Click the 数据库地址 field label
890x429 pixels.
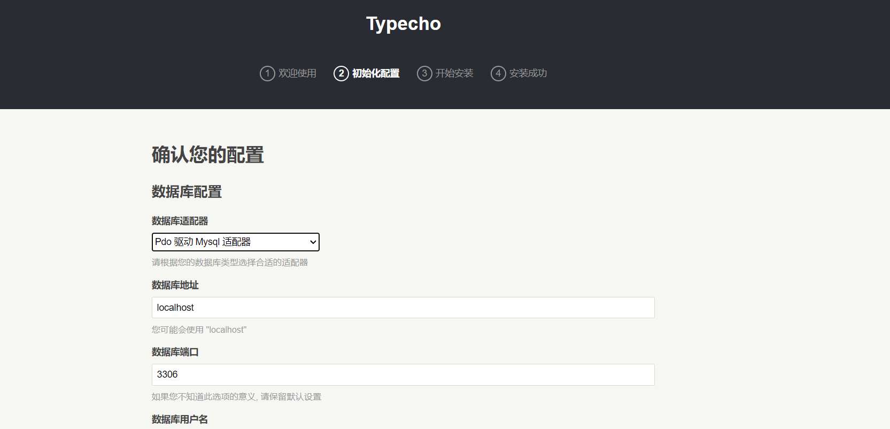[x=175, y=285]
